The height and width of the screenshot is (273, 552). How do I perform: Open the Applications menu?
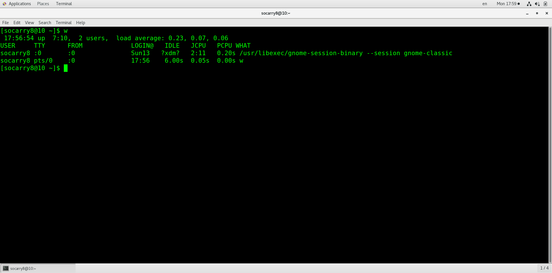click(x=20, y=4)
